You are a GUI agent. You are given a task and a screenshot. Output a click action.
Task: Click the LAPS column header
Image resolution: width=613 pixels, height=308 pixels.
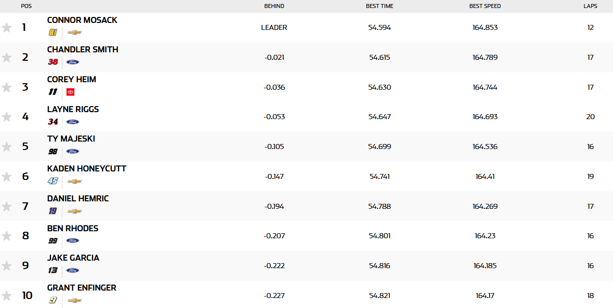click(590, 6)
